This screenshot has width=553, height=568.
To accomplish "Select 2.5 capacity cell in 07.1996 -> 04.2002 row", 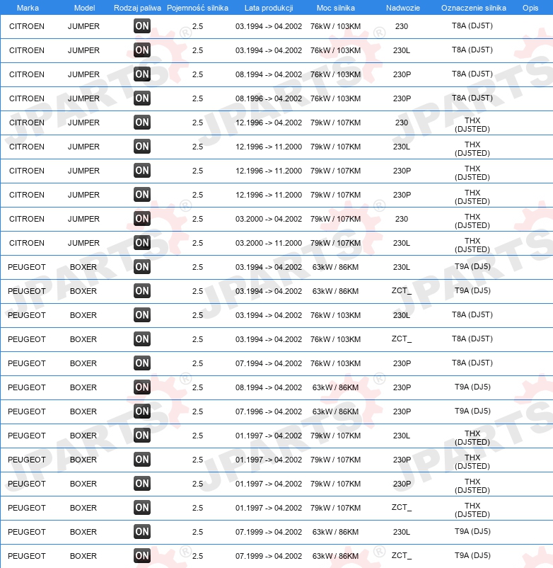I will tap(197, 411).
